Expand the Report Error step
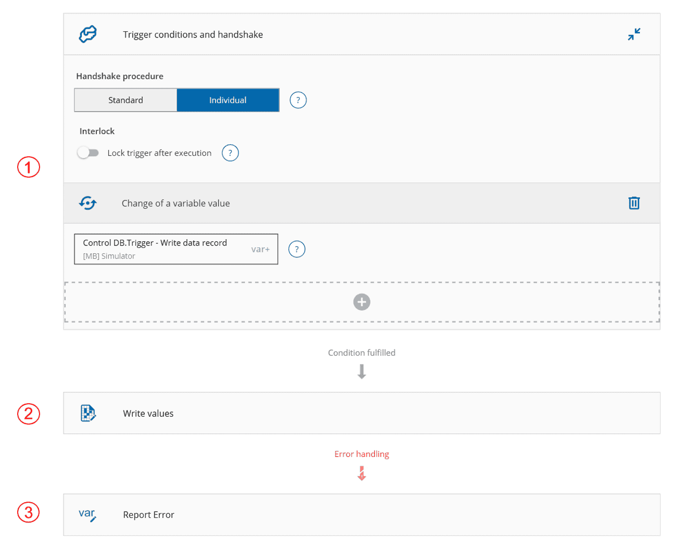This screenshot has height=559, width=680. 362,515
